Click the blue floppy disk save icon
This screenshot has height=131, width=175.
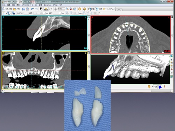(24, 9)
